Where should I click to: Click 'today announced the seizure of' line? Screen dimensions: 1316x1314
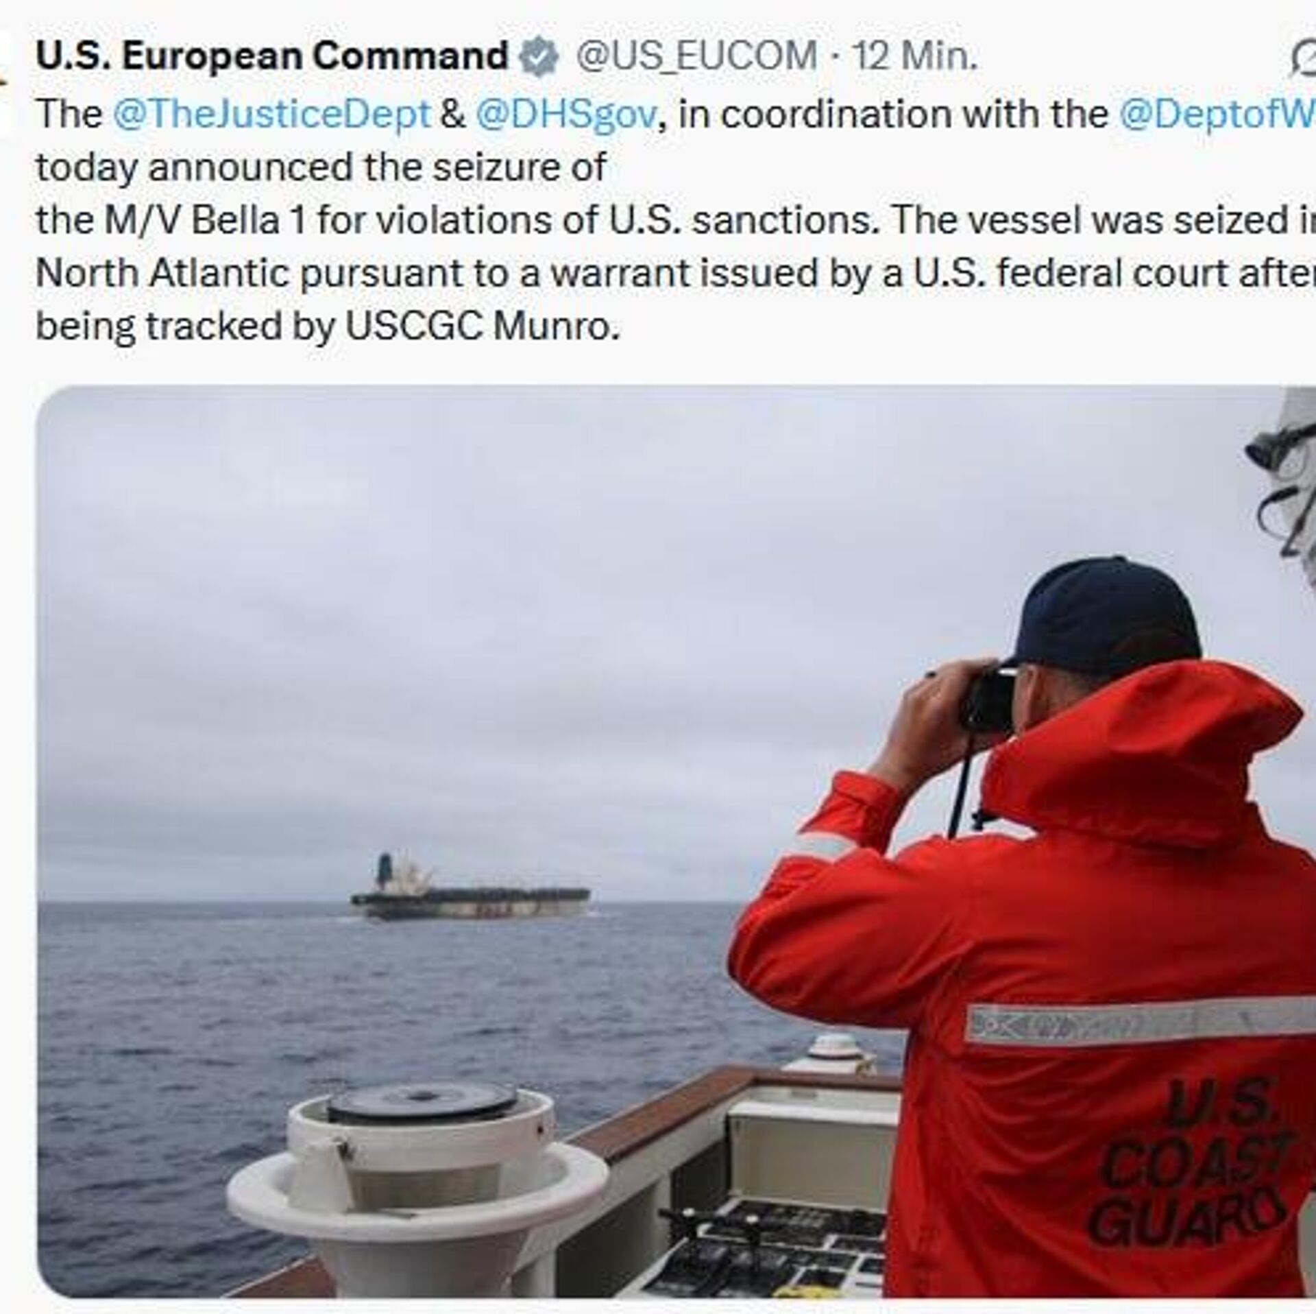(321, 167)
